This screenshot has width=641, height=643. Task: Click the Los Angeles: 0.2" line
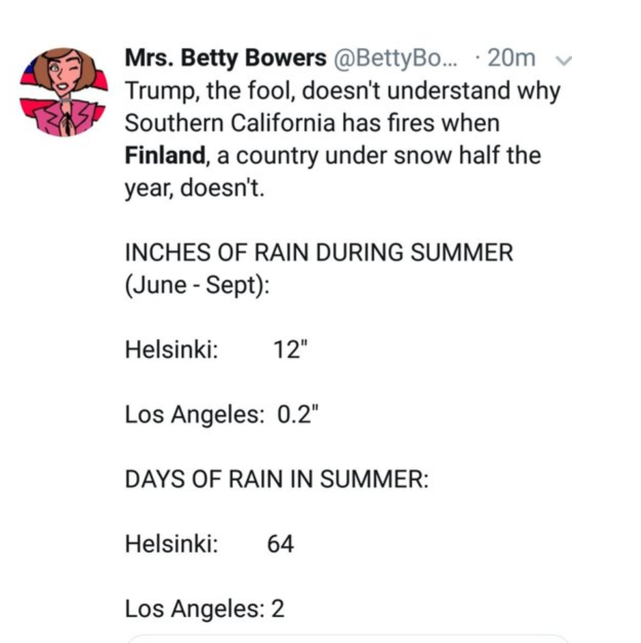(221, 414)
